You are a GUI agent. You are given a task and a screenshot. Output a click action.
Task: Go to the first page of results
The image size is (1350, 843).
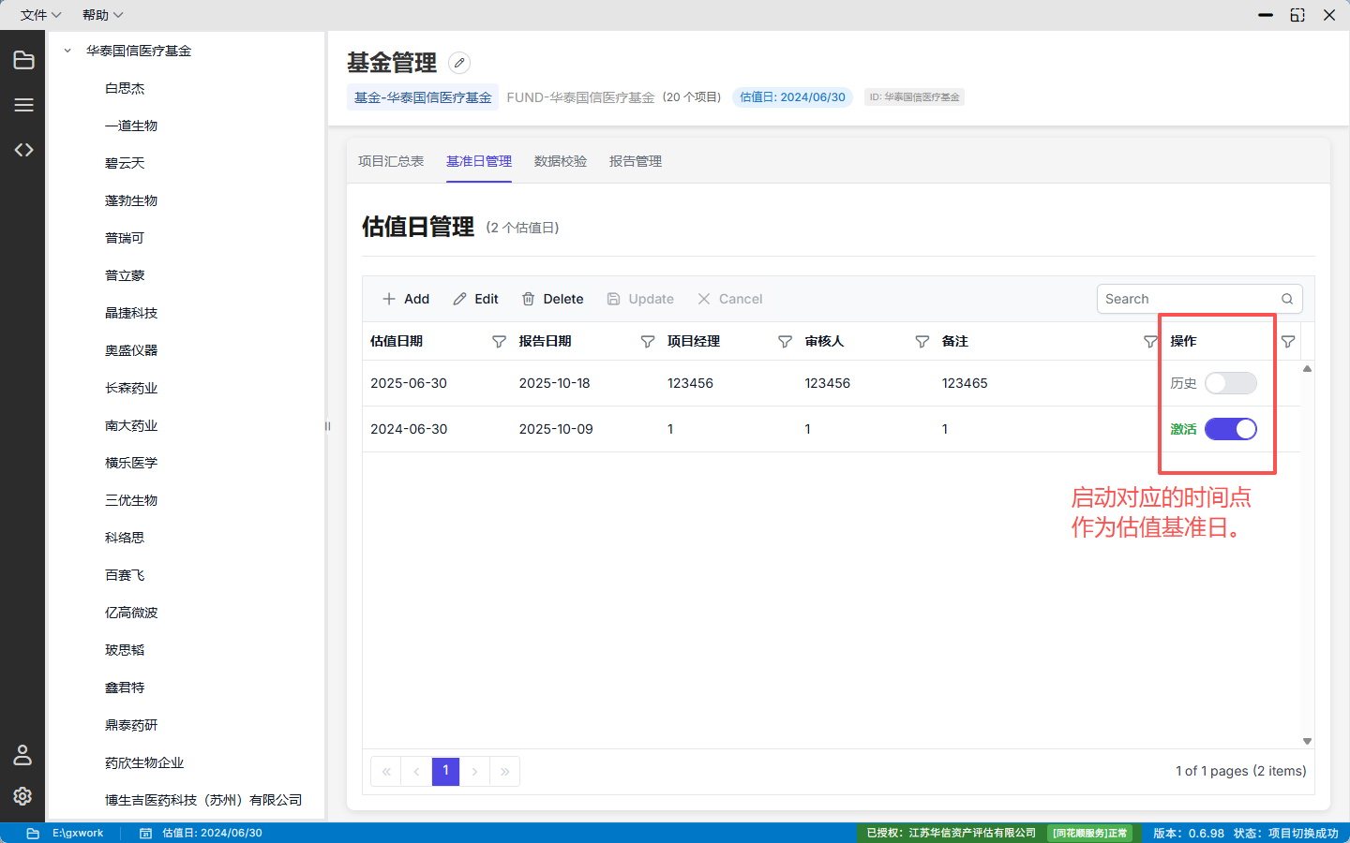pos(386,772)
